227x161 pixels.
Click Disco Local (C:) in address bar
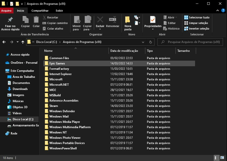[46, 42]
